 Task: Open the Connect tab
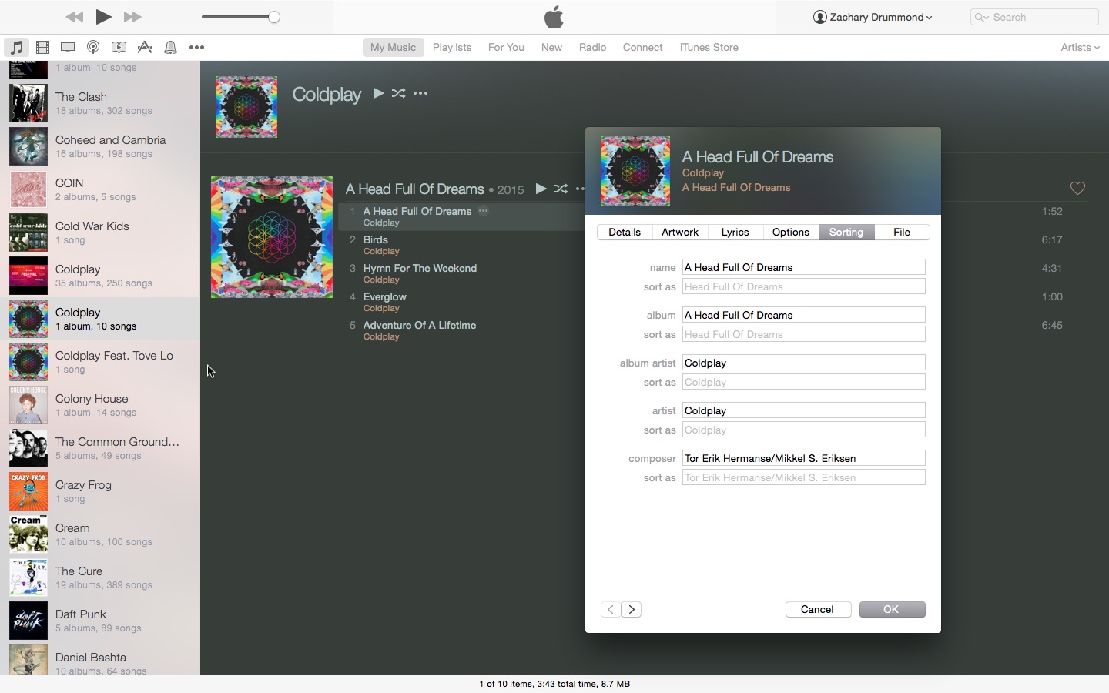[x=643, y=47]
